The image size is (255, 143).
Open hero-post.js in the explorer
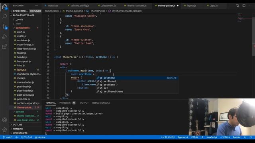tap(25, 61)
